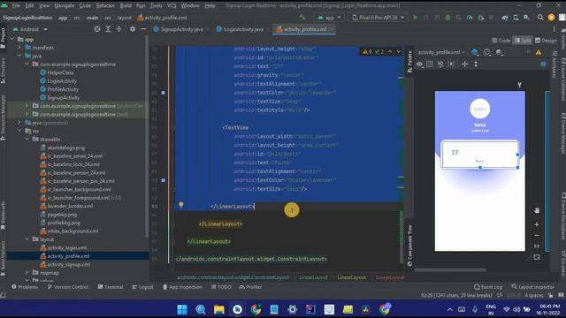
Task: Open the Terminal tool window
Action: click(111, 287)
